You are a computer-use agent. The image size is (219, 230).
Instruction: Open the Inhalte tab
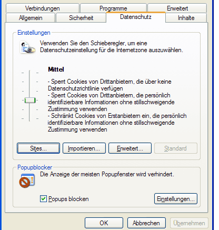coord(186,18)
